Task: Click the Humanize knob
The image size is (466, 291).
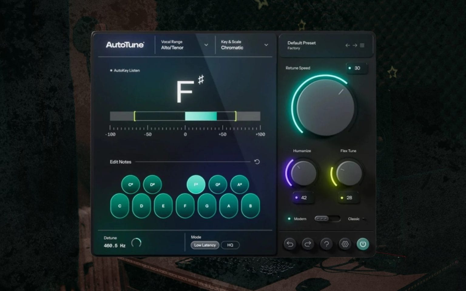Action: (x=303, y=173)
